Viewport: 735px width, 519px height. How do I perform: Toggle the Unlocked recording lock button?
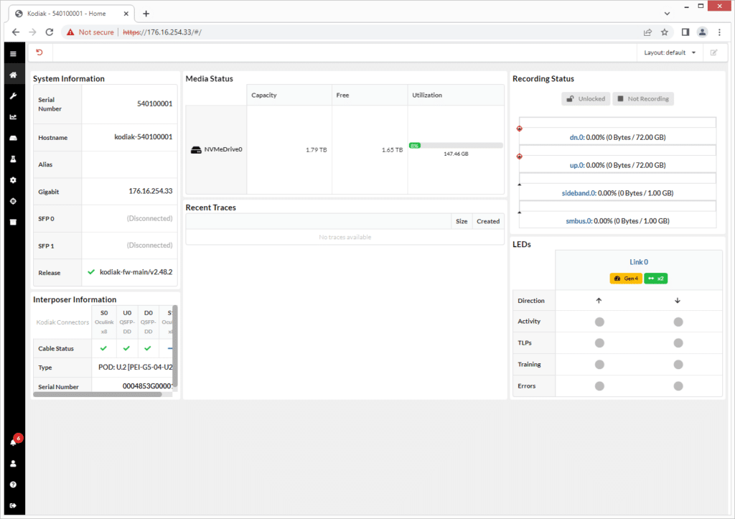586,99
